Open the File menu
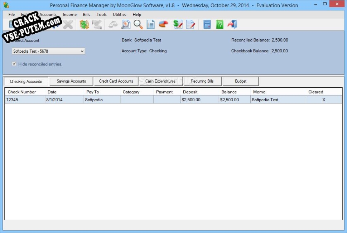347x233 pixels. 11,15
